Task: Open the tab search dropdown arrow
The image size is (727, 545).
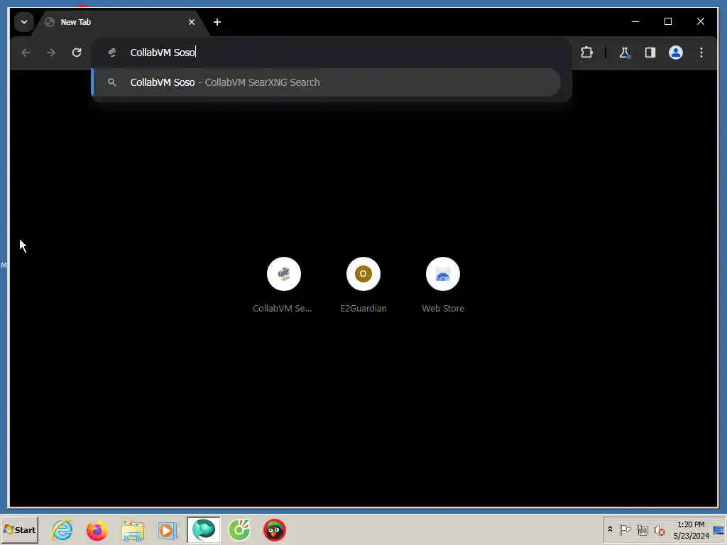Action: tap(24, 22)
